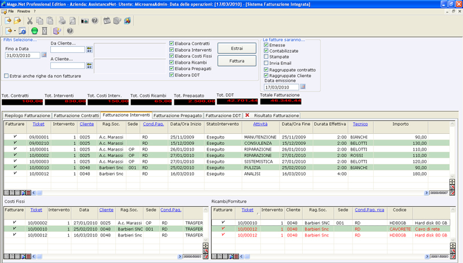Click Ticket column link in Interventi grid
463x263 pixels.
click(x=38, y=124)
